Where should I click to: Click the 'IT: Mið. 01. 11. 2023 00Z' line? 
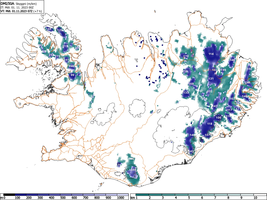(17, 7)
